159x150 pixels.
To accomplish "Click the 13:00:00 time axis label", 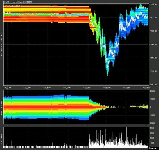I will [7, 88].
